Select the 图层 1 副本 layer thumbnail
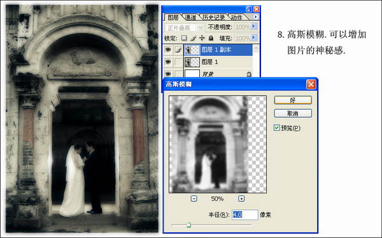Screen dimensions: 382x238 point(192,50)
